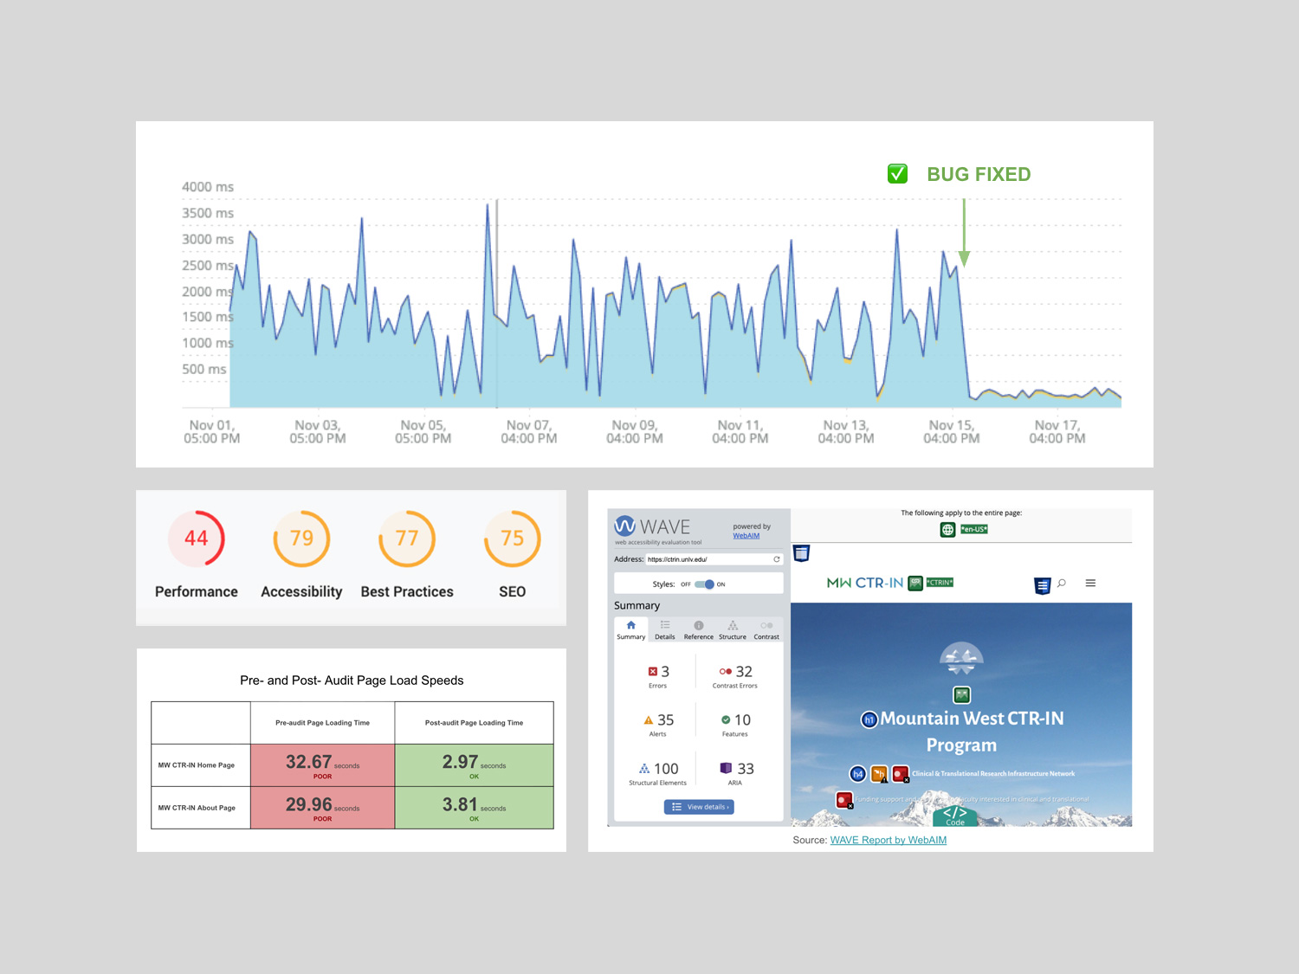Open the WAVE Report by WebAIM link
Screen dimensions: 1299x974
pyautogui.click(x=888, y=840)
